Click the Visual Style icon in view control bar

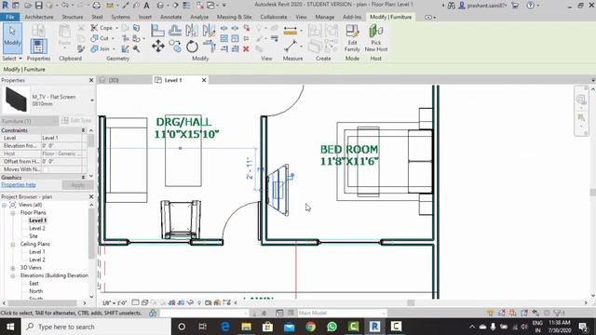(144, 302)
